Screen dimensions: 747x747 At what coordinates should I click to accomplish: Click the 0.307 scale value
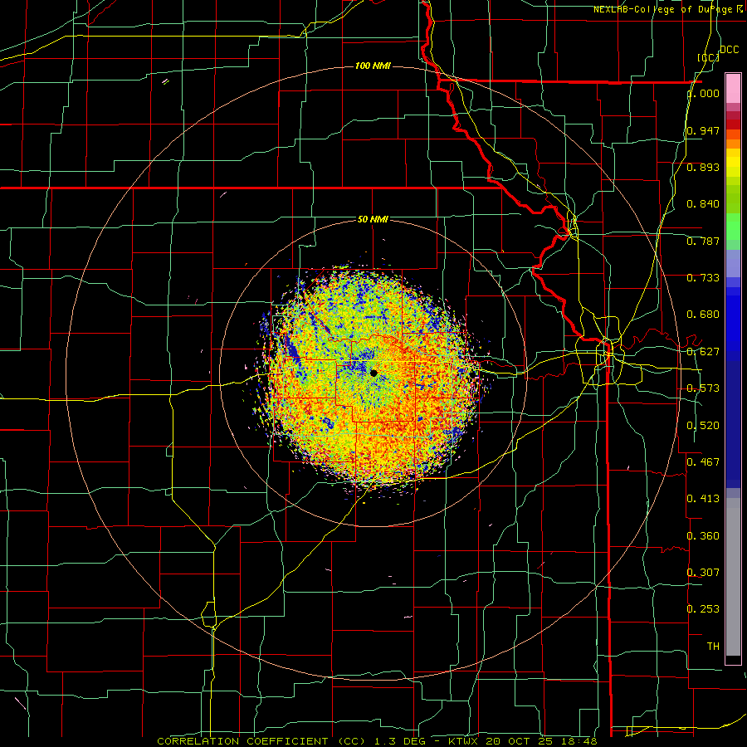[x=703, y=573]
